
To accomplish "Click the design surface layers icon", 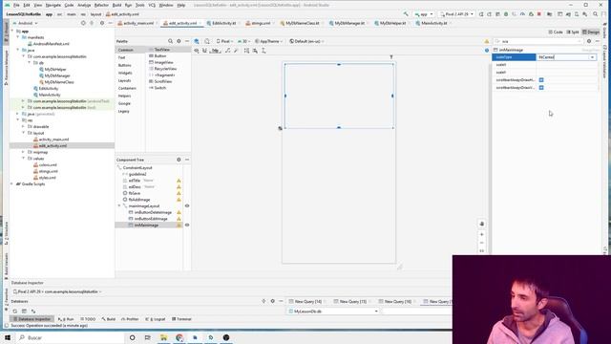I will coord(197,41).
